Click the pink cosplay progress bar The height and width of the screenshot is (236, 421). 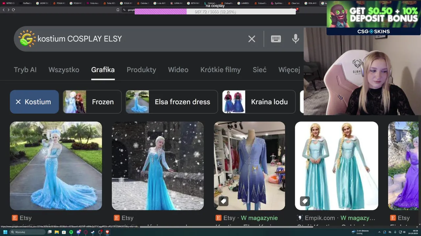[x=215, y=11]
